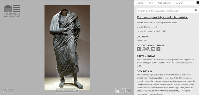Zoom in with the plus icon
Viewport: 199px width, 95px height.
coord(5,90)
